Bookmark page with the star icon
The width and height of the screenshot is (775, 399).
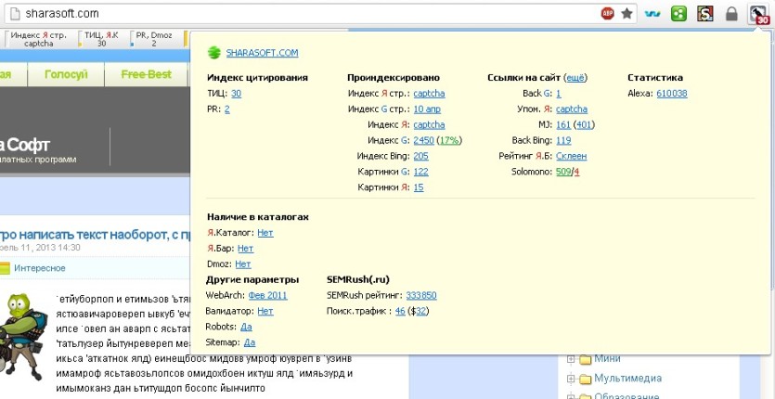[626, 14]
